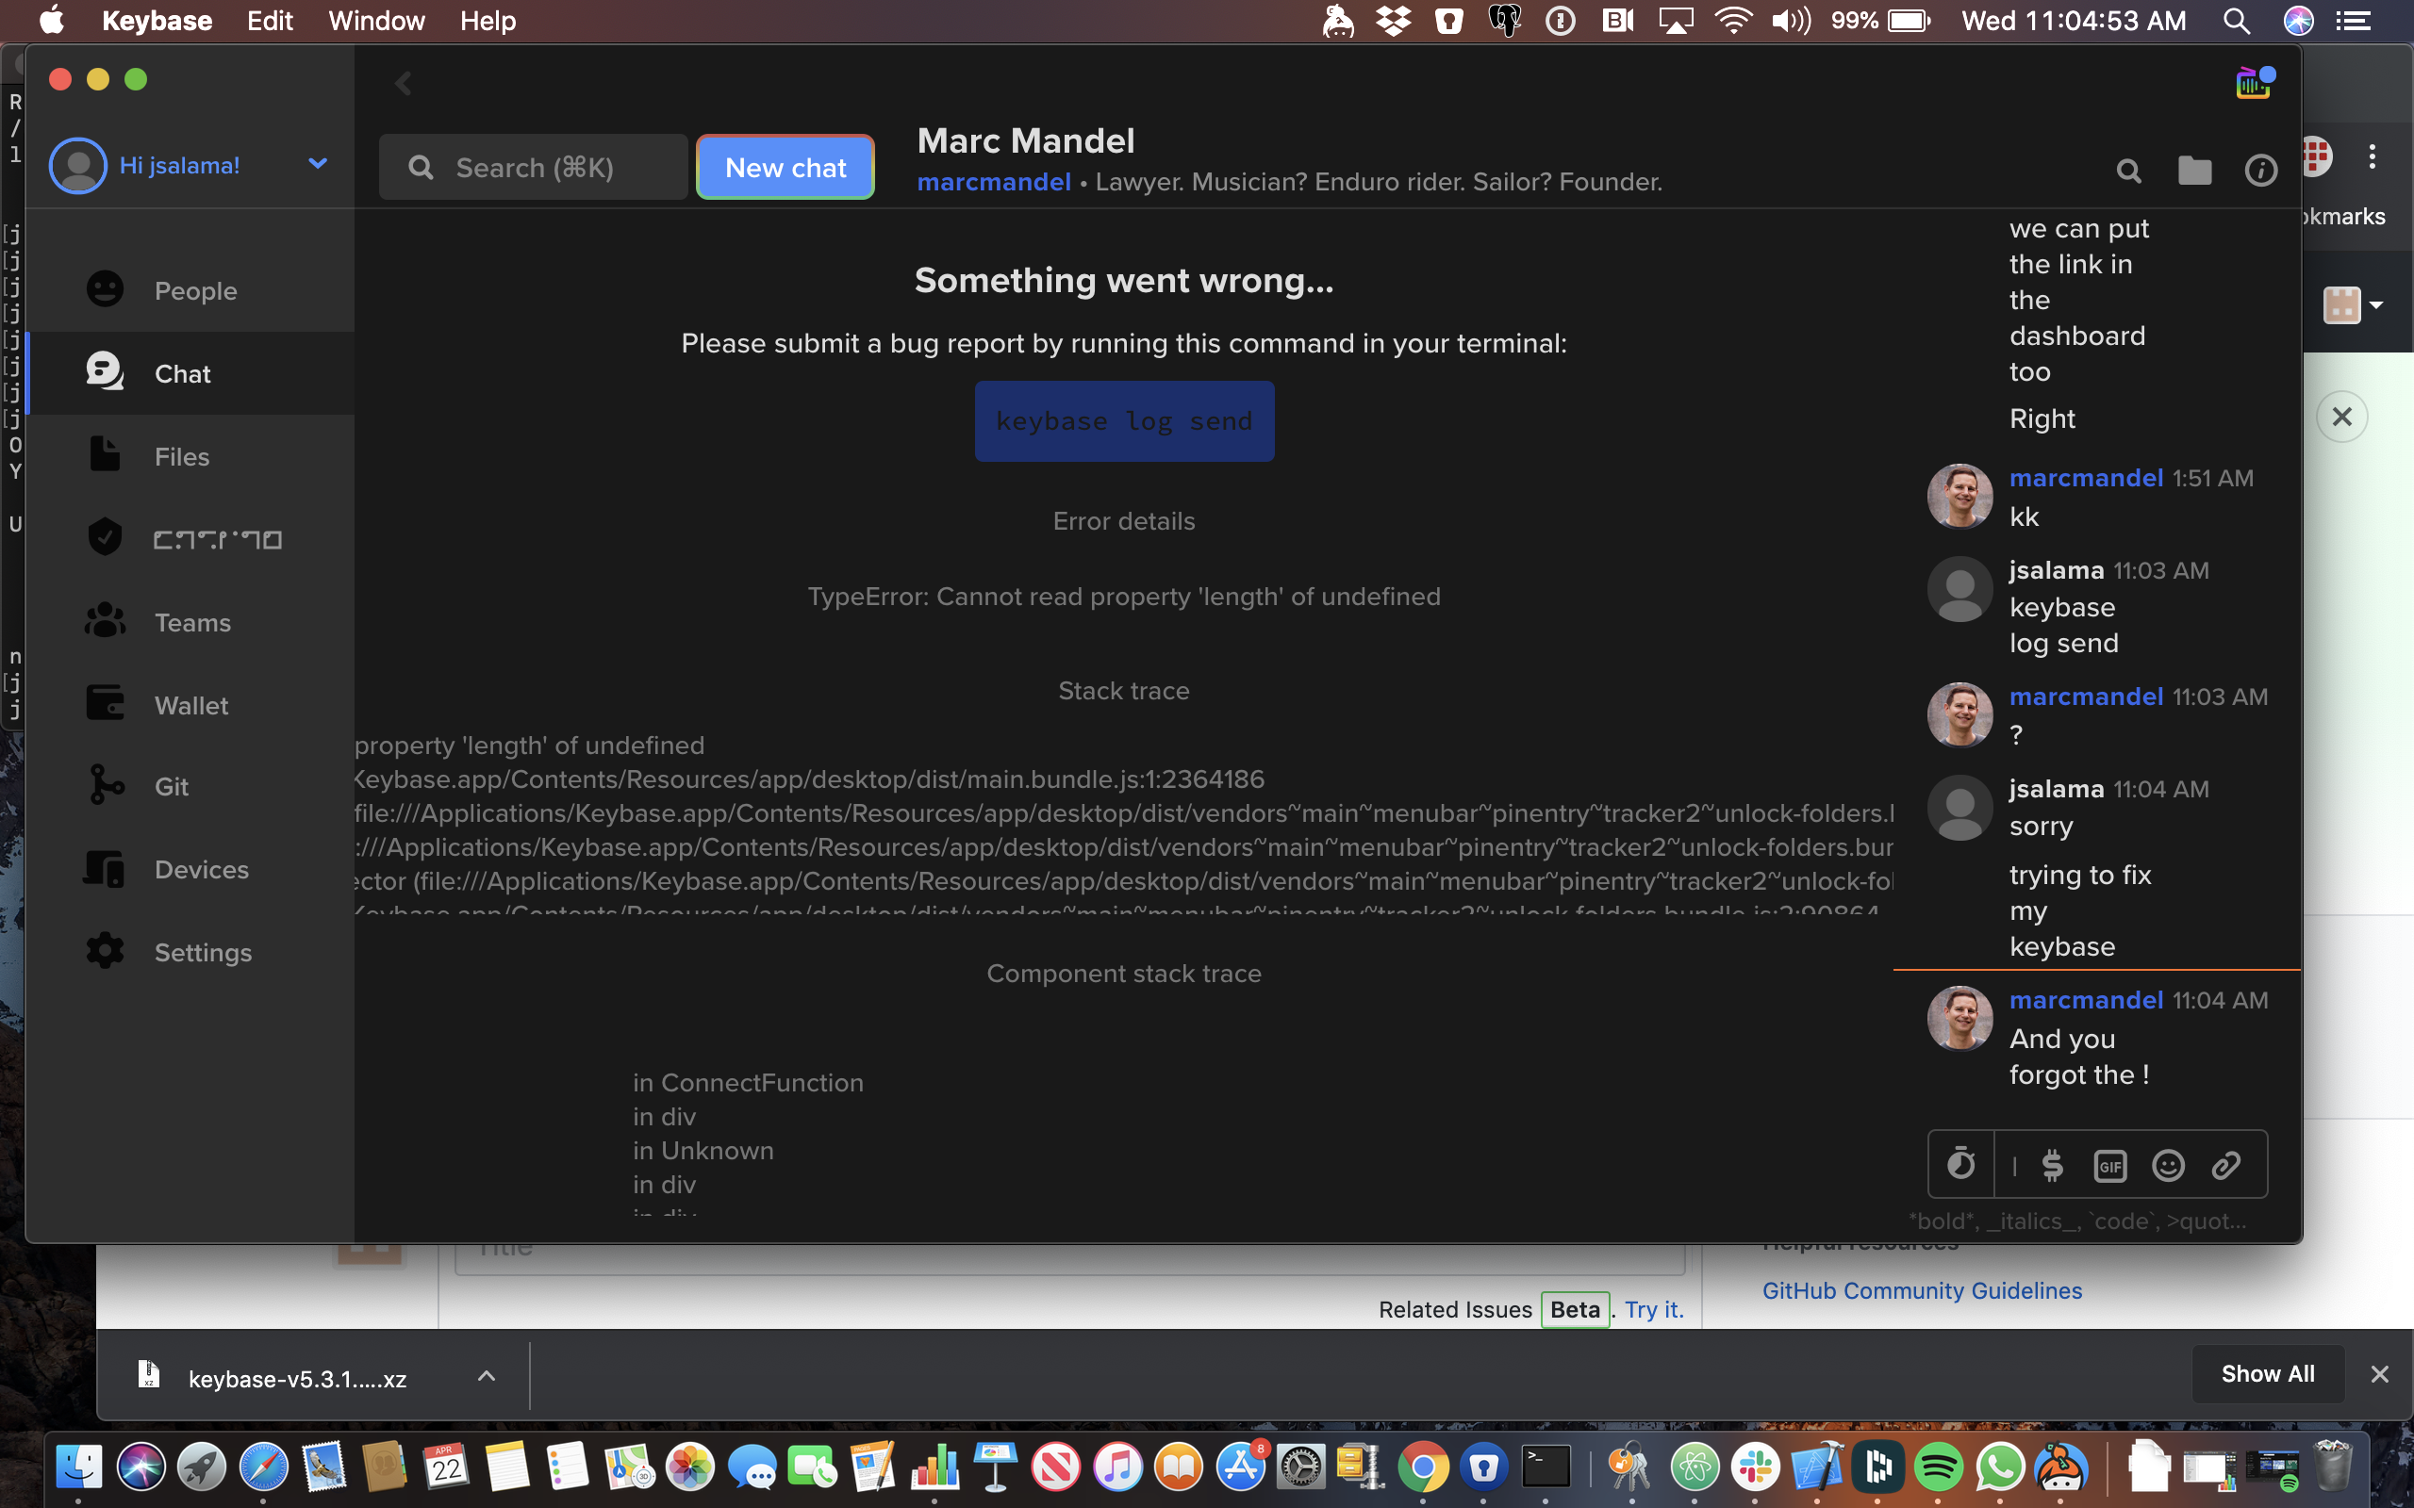
Task: Open the conversation folder icon
Action: coord(2194,171)
